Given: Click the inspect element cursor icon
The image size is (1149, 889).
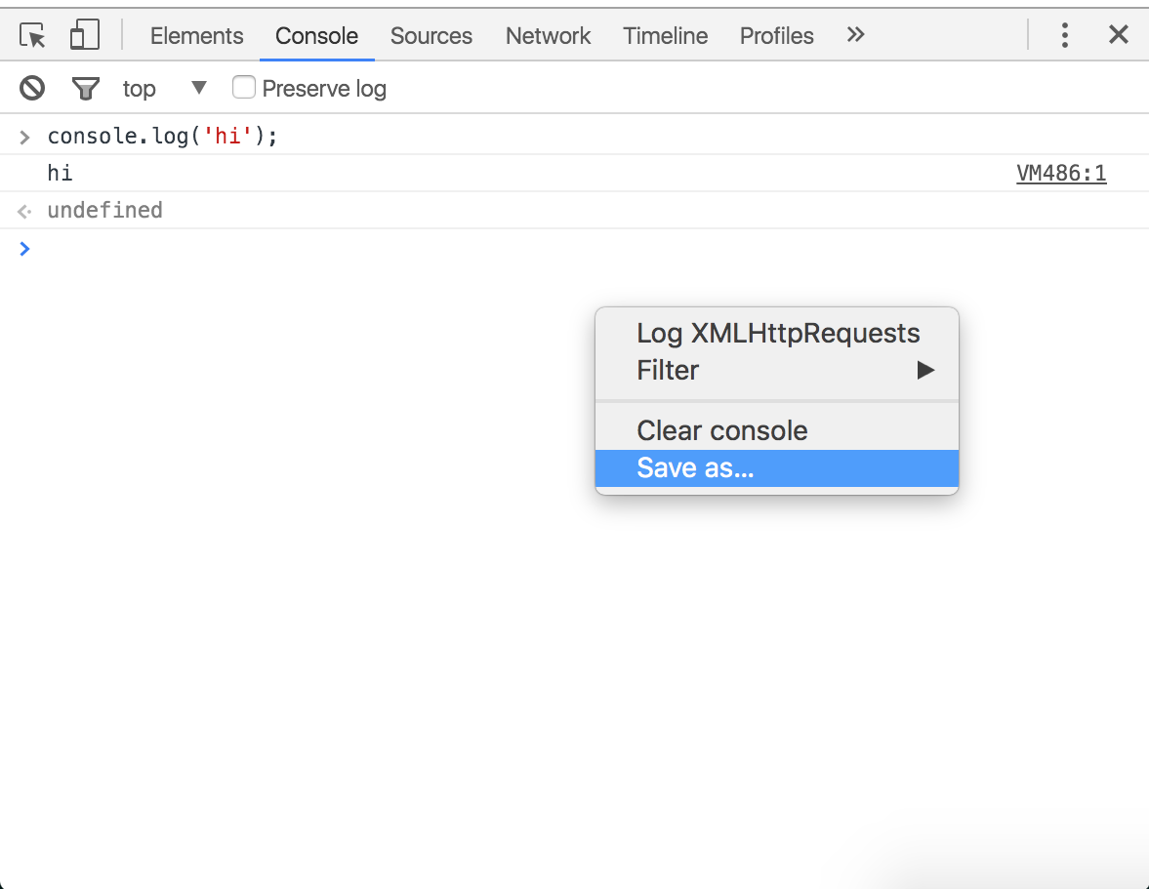Looking at the screenshot, I should coord(33,36).
